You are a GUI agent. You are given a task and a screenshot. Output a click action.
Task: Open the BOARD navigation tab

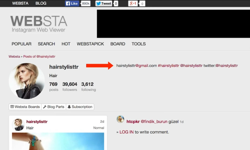[x=118, y=44]
